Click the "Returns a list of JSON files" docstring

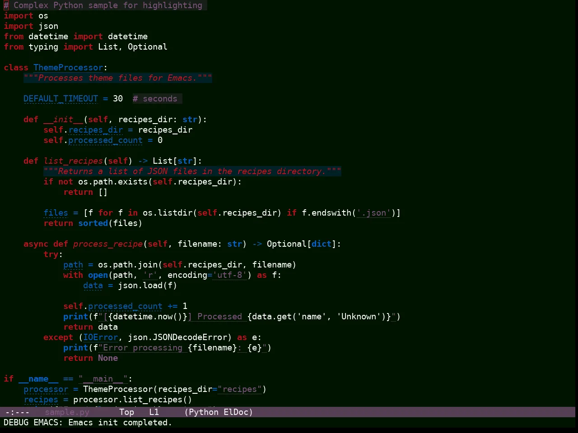tap(192, 171)
